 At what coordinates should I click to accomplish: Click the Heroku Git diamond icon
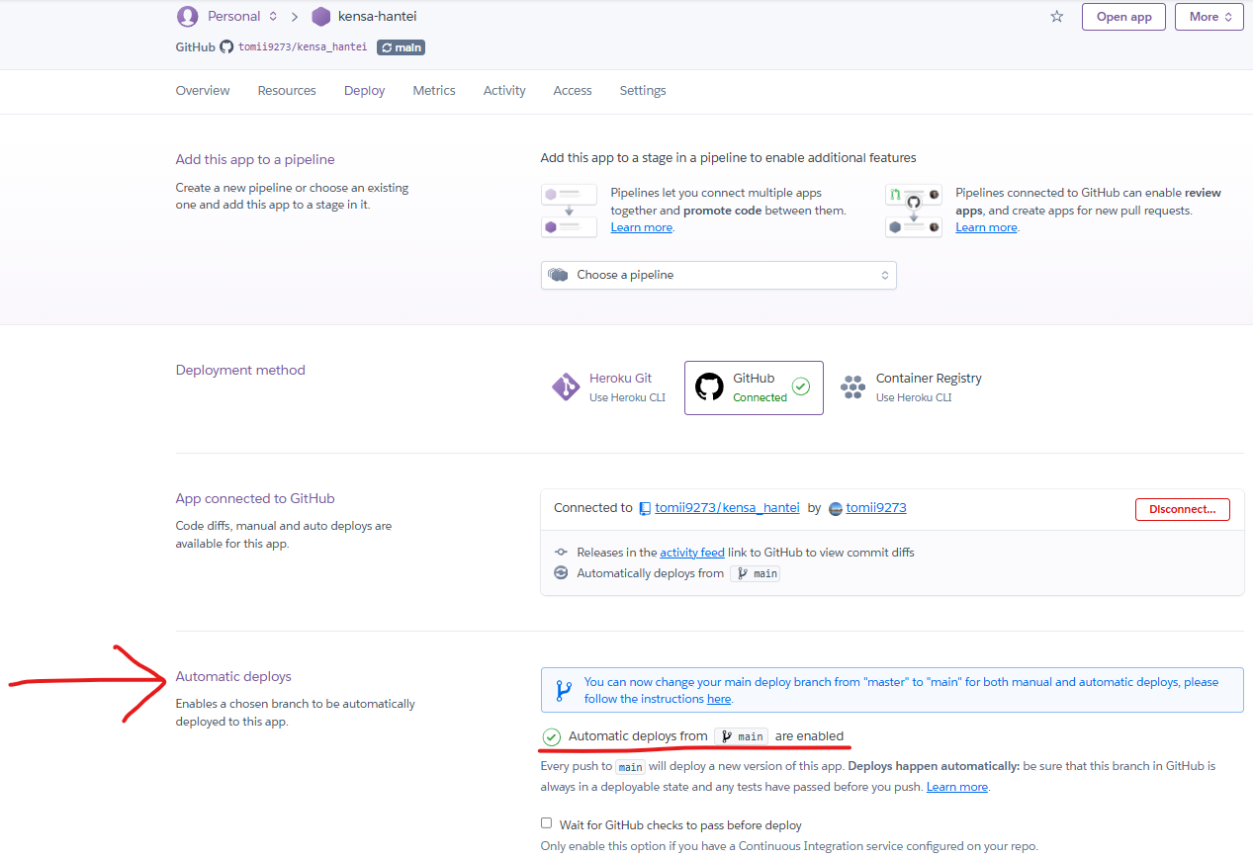point(566,386)
